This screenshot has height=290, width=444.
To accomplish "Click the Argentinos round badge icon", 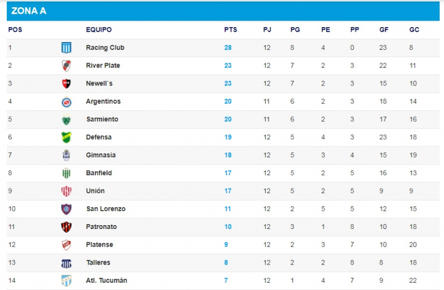I will point(66,102).
